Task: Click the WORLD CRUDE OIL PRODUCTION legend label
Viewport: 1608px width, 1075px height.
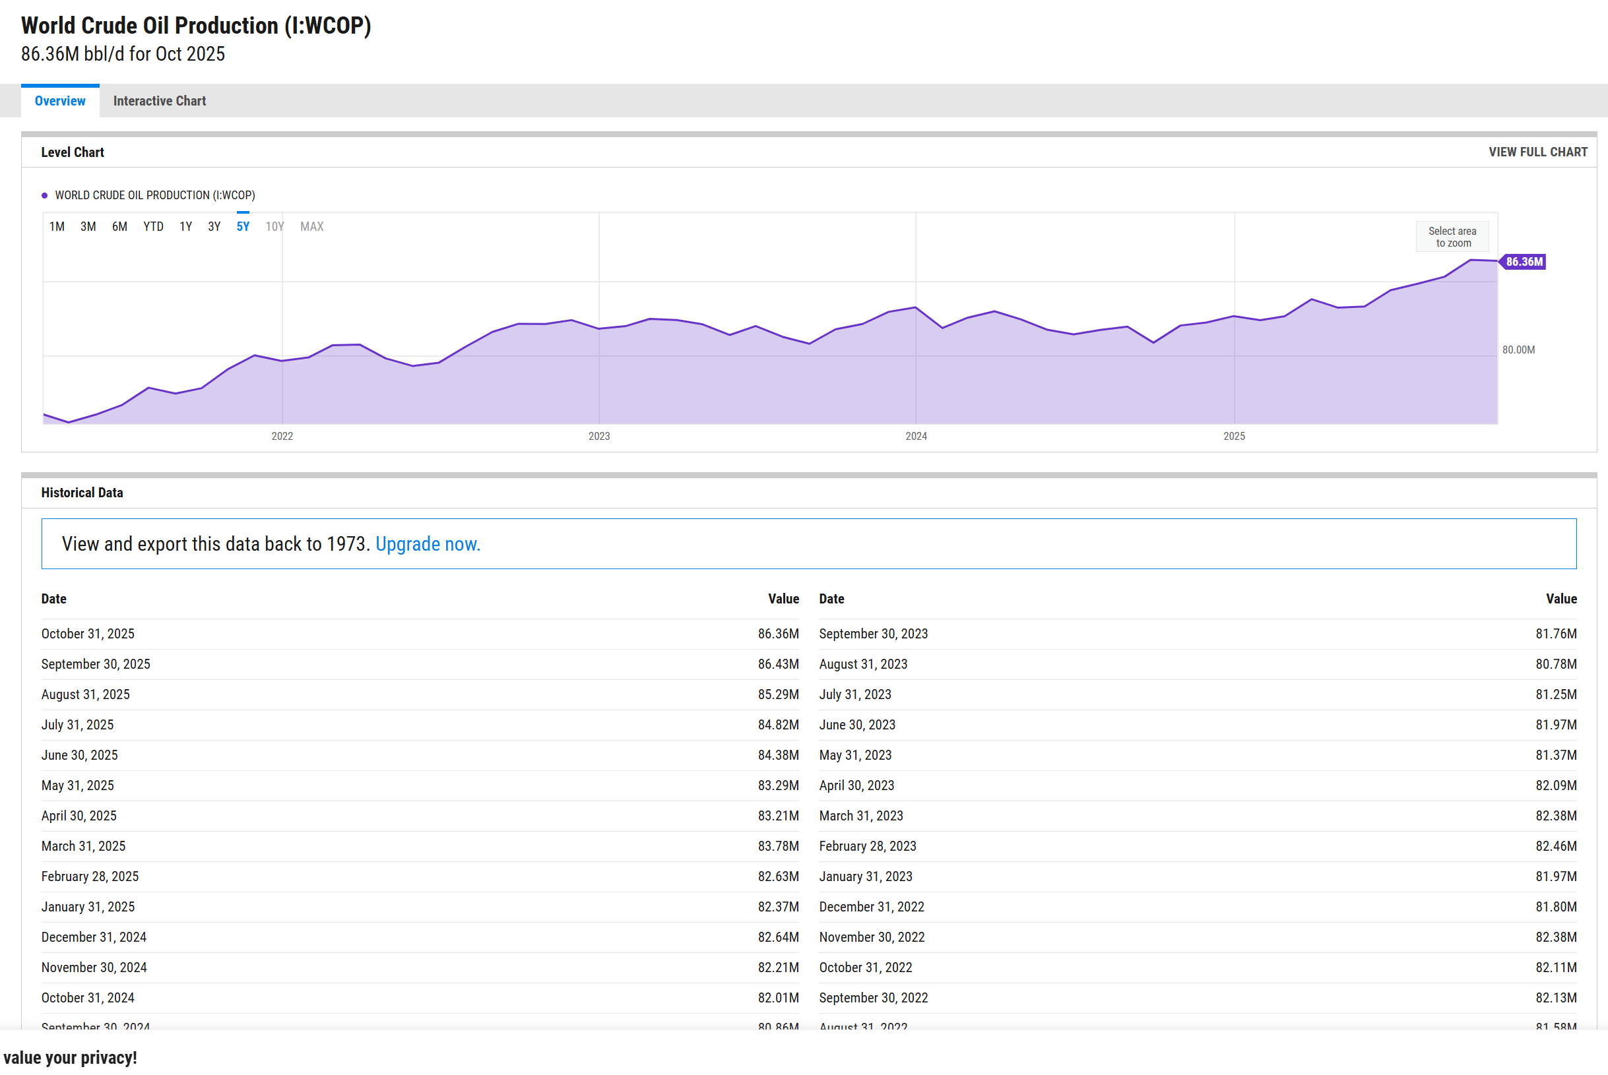Action: pos(155,195)
